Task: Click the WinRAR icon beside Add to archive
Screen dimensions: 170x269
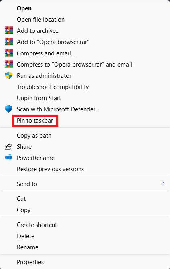Action: [9, 31]
